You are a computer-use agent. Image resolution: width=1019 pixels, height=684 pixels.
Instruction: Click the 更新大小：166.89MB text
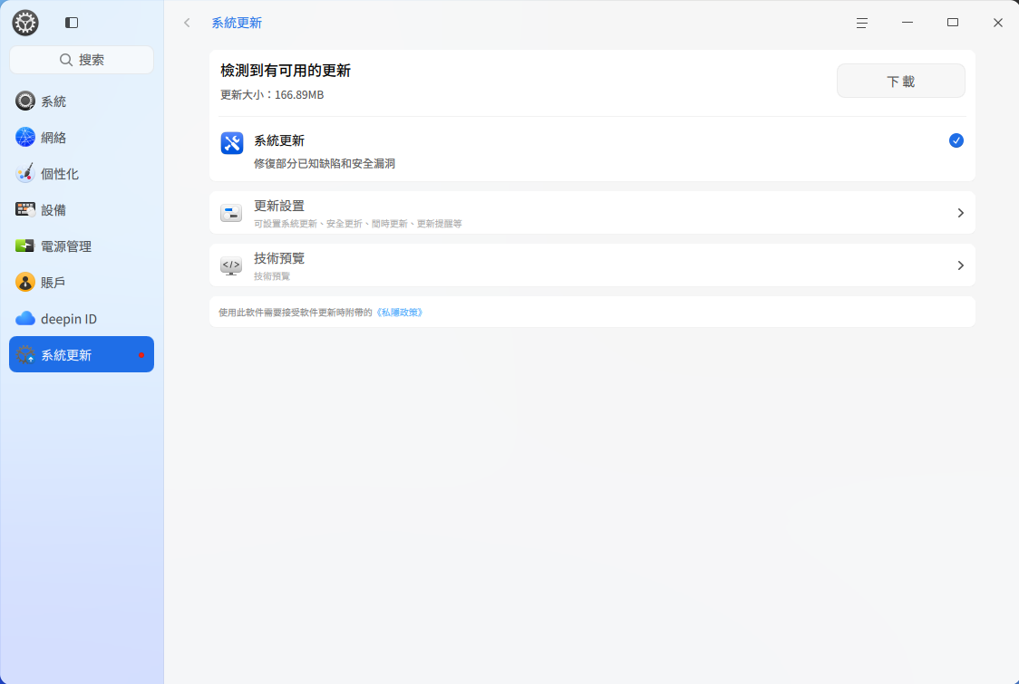tap(272, 95)
